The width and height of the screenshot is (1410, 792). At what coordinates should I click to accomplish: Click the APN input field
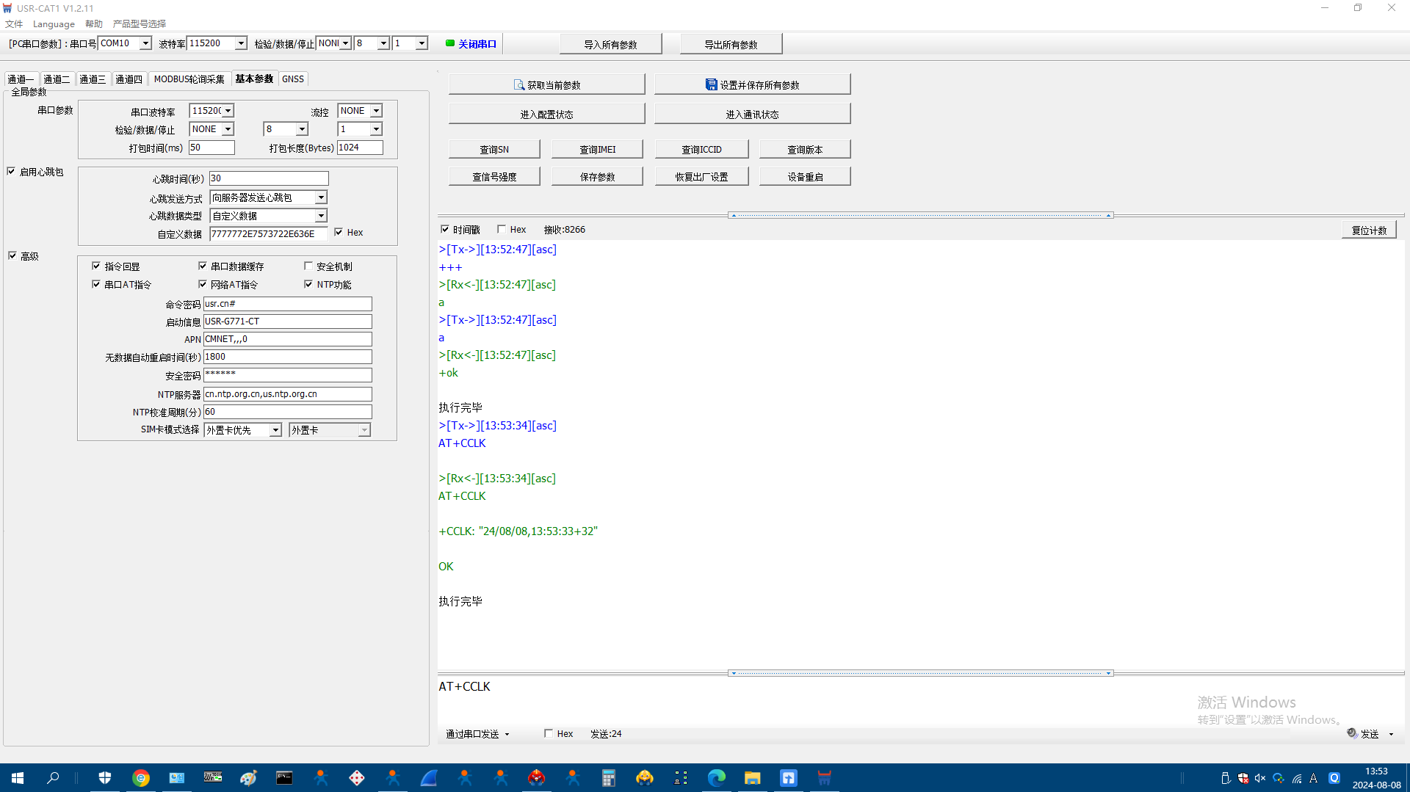pos(287,339)
